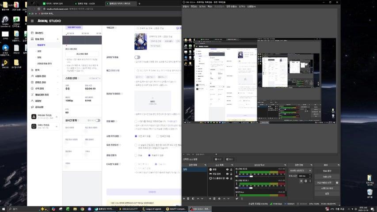Open 파일 menu in OBS menu bar
The height and width of the screenshot is (212, 377).
click(186, 7)
